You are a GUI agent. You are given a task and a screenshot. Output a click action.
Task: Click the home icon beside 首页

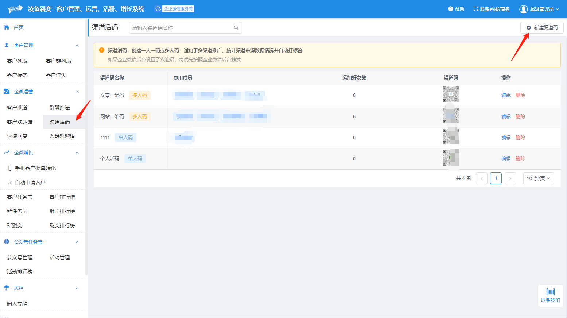coord(7,27)
